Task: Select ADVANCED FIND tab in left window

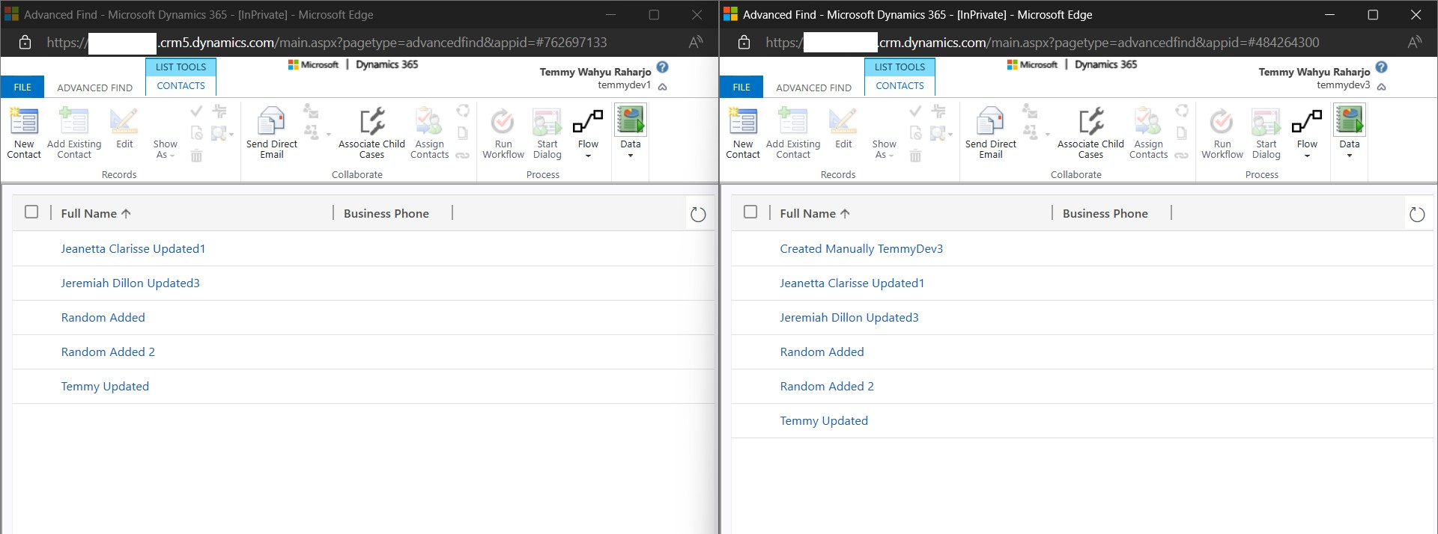Action: tap(95, 88)
